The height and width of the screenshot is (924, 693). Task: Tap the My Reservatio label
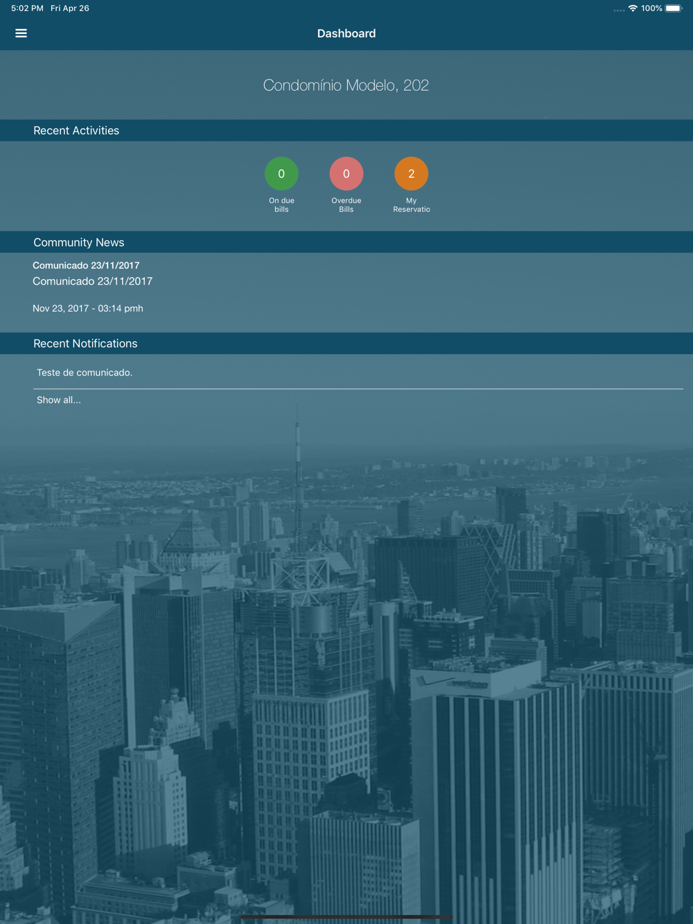point(412,205)
